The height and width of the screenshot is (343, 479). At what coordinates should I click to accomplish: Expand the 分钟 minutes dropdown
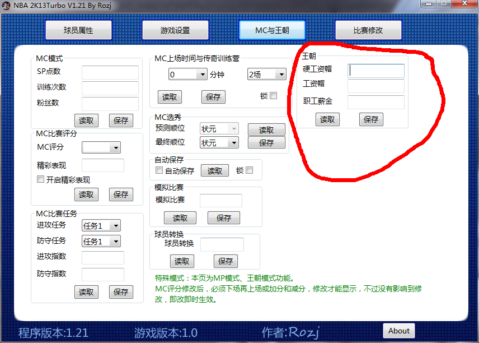(188, 75)
